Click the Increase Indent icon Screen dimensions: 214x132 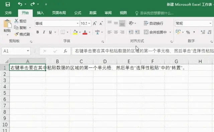[137, 32]
